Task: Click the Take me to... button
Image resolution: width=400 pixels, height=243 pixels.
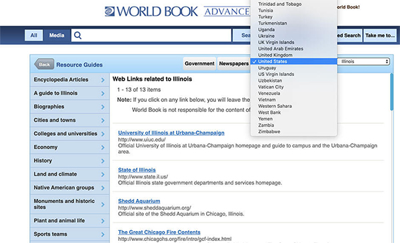Action: [380, 35]
